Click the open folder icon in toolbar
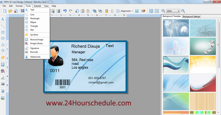The image size is (221, 115). [10, 11]
